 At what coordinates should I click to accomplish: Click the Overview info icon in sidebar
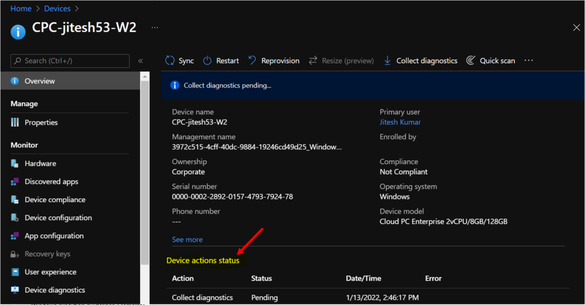click(14, 81)
